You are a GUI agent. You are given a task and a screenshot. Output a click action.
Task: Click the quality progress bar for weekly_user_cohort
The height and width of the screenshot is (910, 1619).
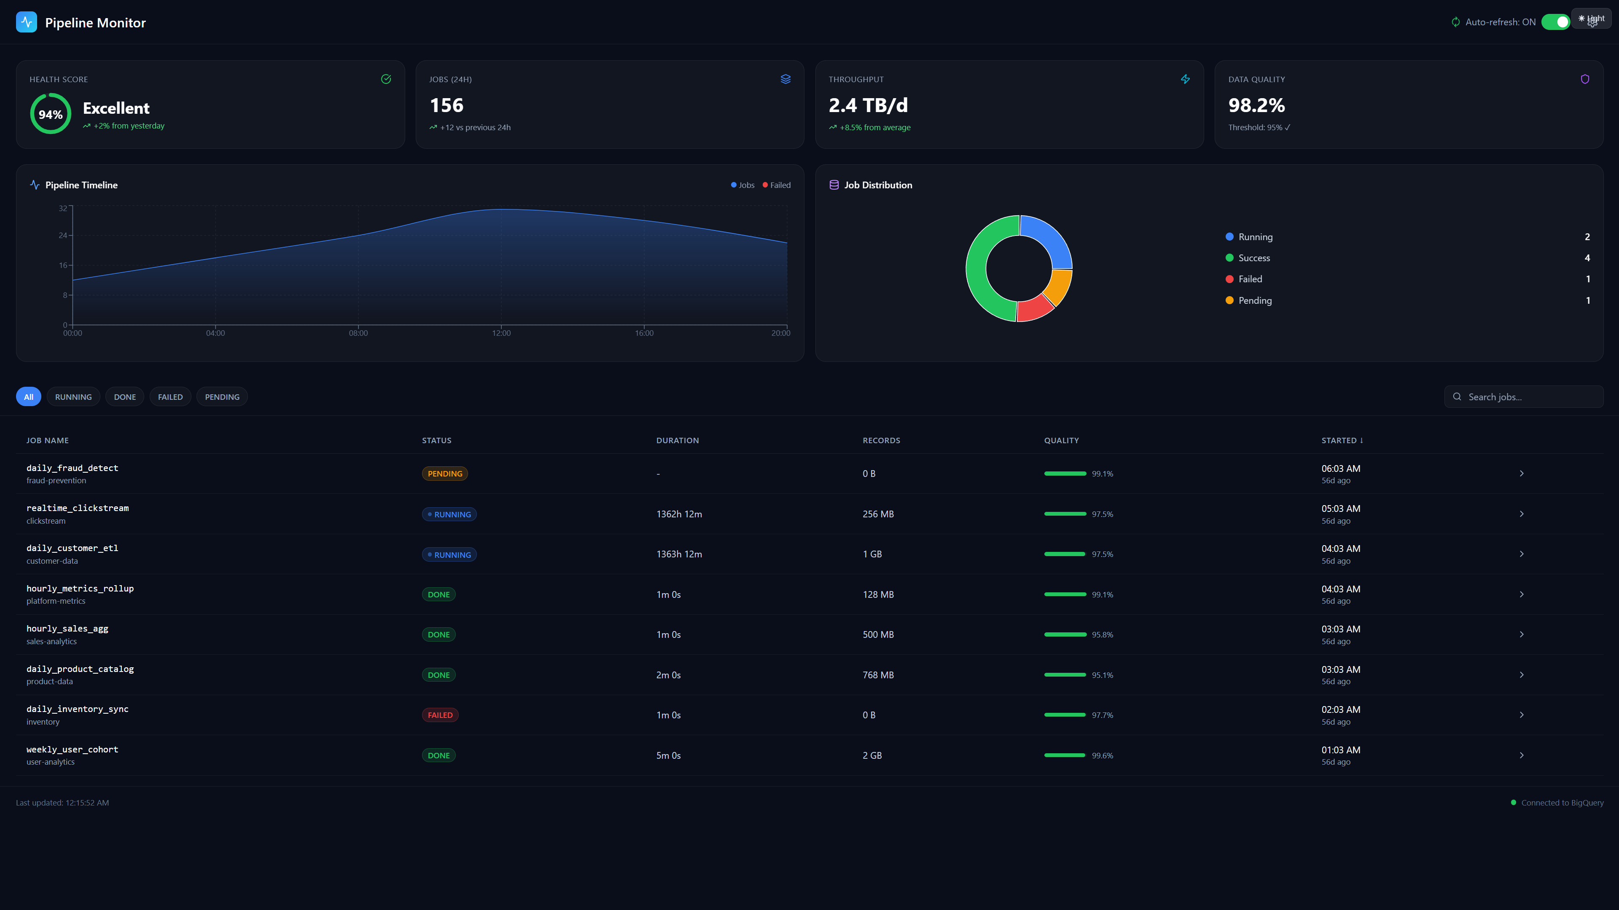tap(1065, 755)
